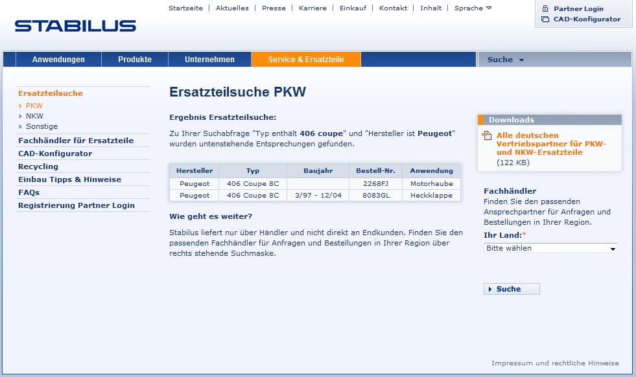Click the PDF download document icon
The image size is (636, 377).
coord(487,135)
